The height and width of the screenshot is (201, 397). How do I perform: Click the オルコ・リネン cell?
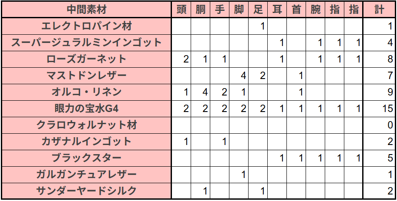coord(86,92)
